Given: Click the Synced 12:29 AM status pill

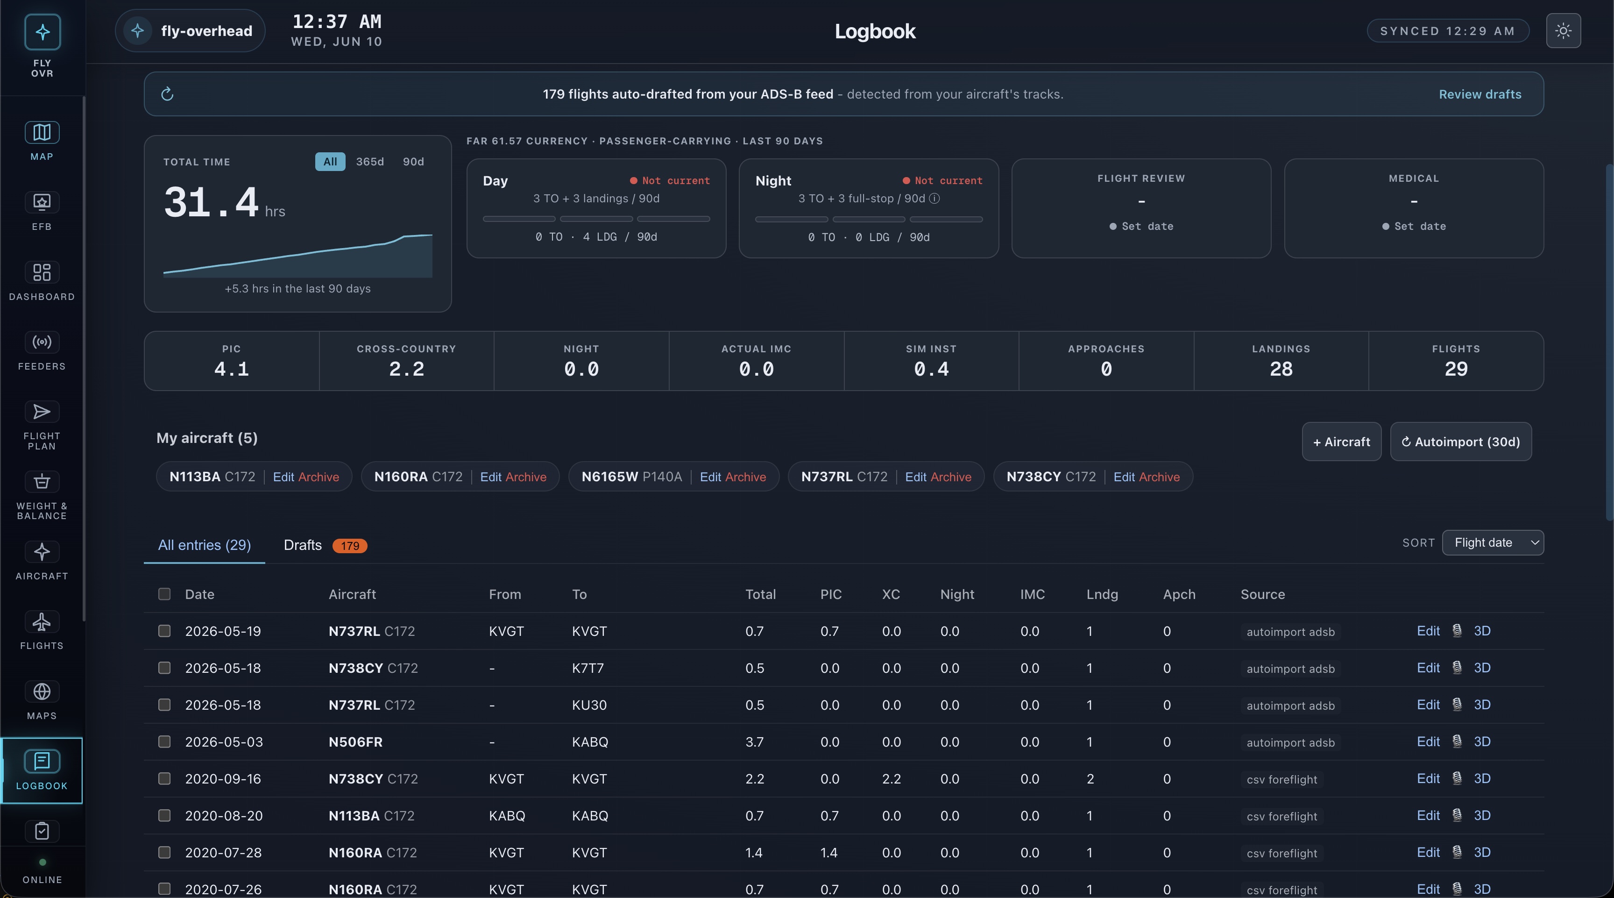Looking at the screenshot, I should [x=1447, y=31].
